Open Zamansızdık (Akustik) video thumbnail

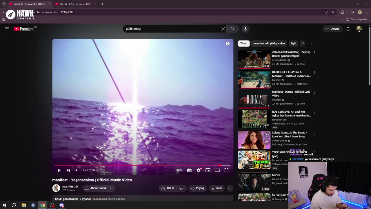254,60
